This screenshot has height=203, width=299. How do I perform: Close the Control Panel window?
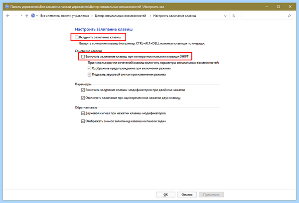tap(290, 6)
